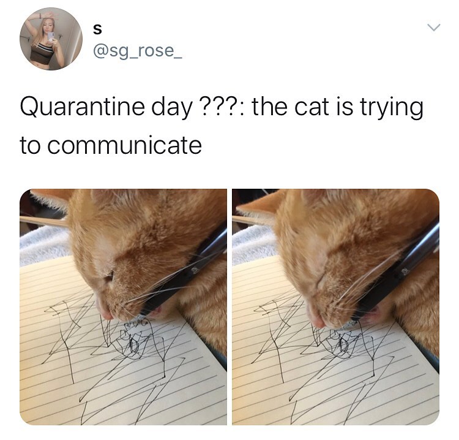Open the tweet options chevron menu
The height and width of the screenshot is (440, 459).
(x=433, y=28)
